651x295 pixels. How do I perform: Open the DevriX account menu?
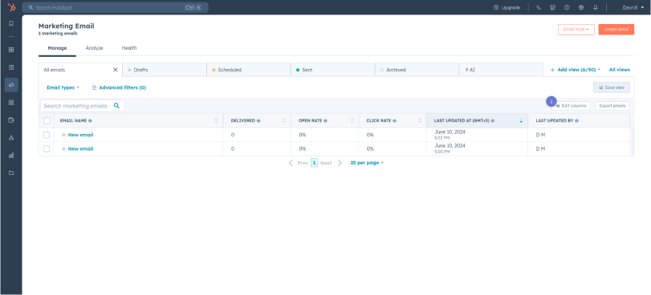pyautogui.click(x=633, y=7)
